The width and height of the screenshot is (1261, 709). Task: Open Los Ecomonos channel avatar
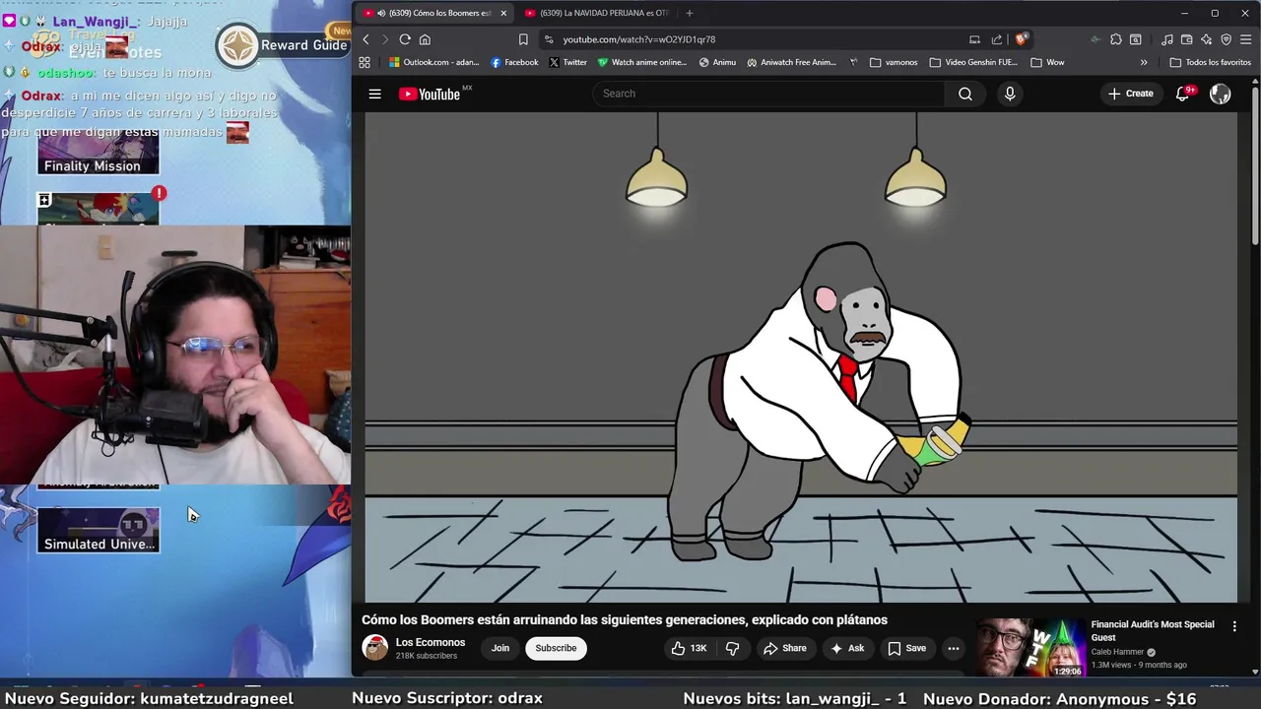[x=375, y=647]
